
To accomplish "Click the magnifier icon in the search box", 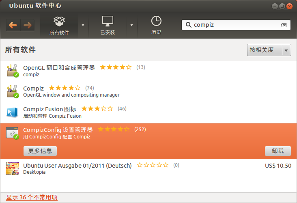I will pyautogui.click(x=189, y=25).
